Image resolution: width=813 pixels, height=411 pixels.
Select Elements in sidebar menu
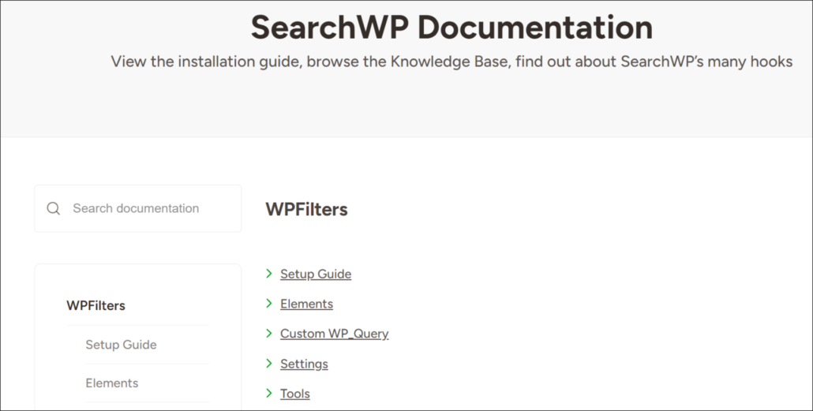click(x=112, y=383)
